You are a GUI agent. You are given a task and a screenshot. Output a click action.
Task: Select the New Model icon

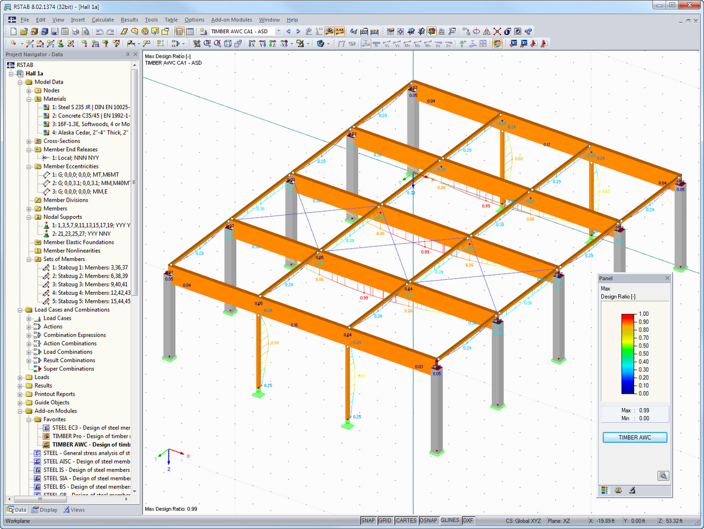(13, 32)
